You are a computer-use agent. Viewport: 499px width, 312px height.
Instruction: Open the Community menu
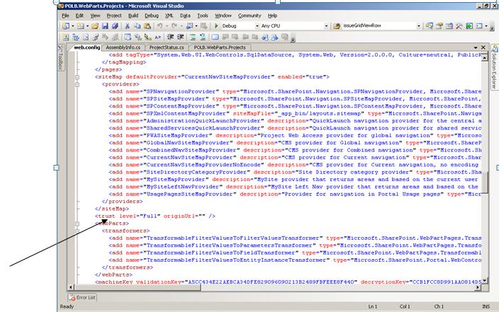[250, 16]
